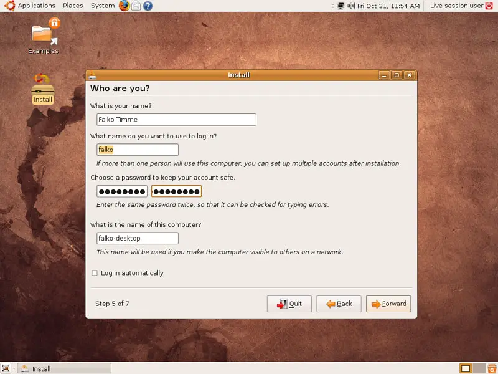Click the Who are you? heading
The image size is (498, 374).
120,88
